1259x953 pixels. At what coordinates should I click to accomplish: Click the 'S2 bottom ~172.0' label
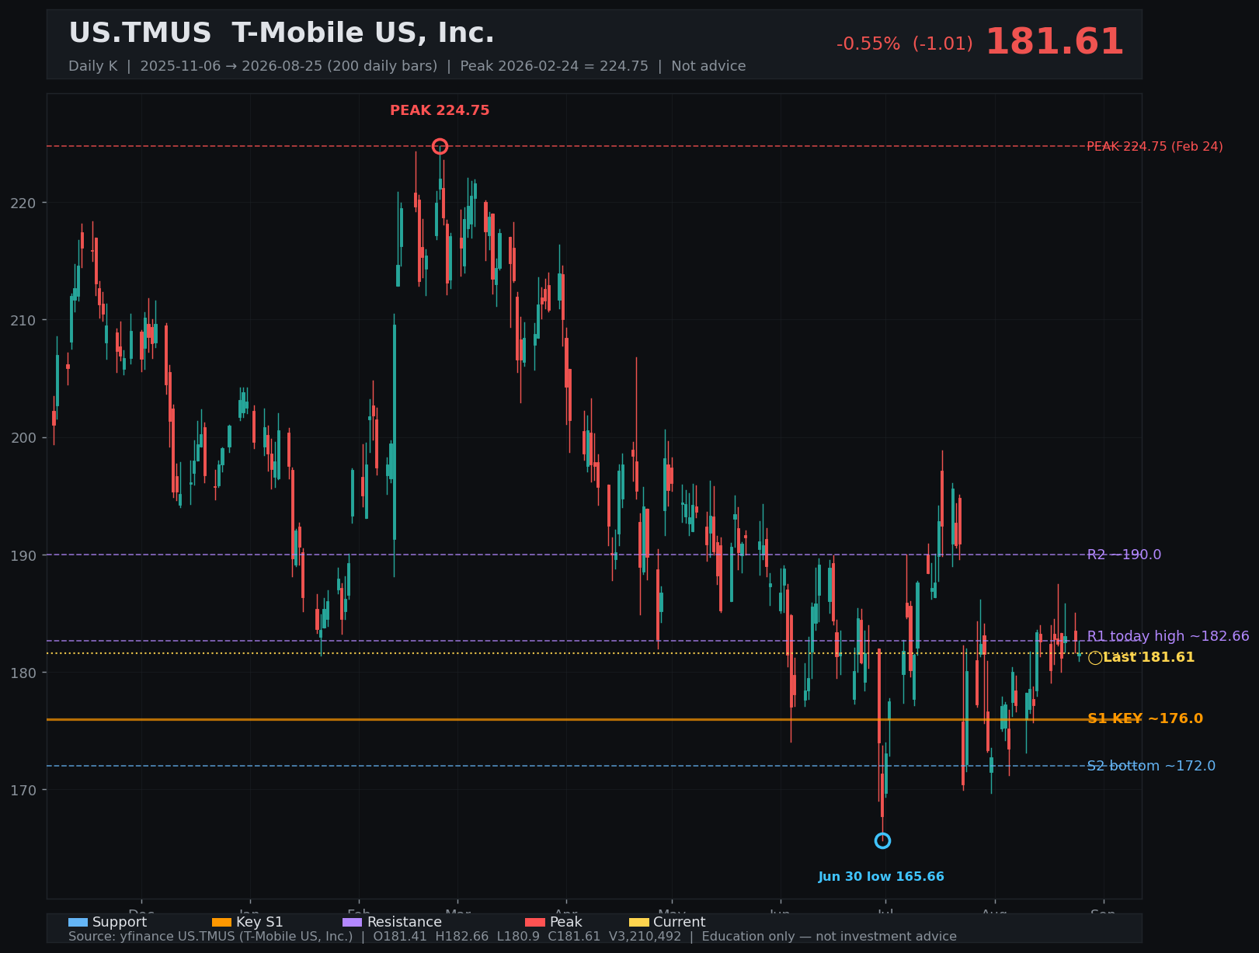pyautogui.click(x=1151, y=766)
